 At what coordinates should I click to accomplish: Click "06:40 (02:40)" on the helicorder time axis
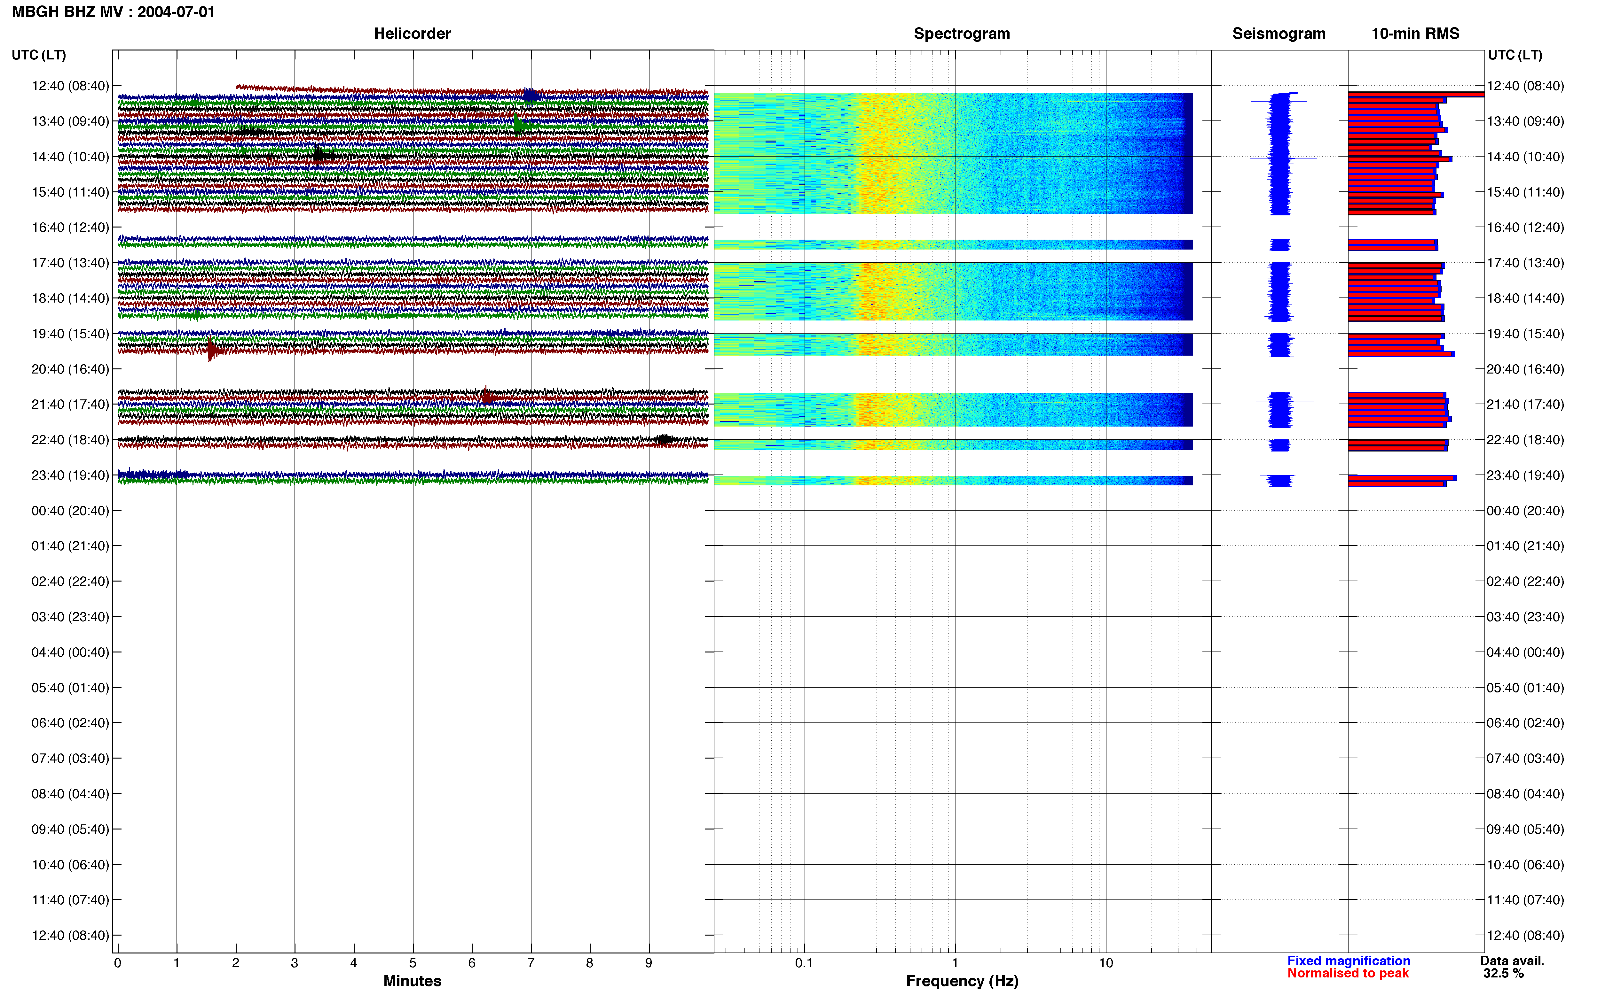[70, 723]
